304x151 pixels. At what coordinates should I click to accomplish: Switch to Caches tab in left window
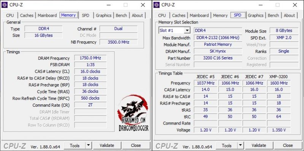tap(27, 16)
